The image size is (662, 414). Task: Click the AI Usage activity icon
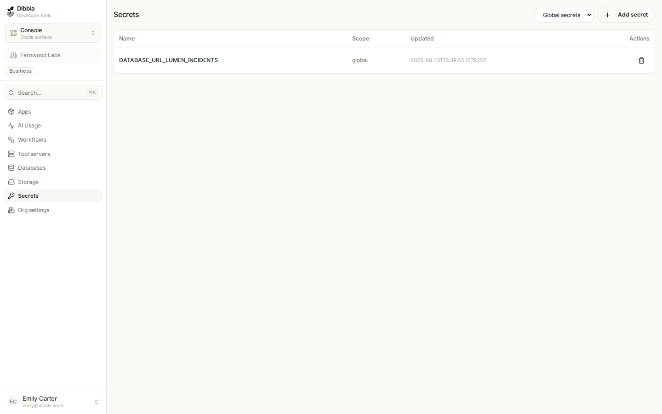tap(11, 126)
